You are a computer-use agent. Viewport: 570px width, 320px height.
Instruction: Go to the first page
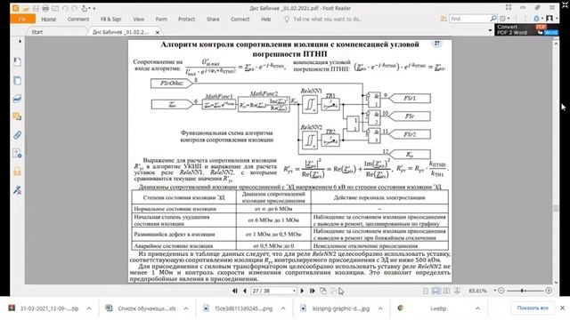(235, 291)
